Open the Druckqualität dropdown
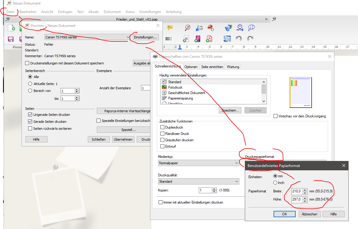This screenshot has width=358, height=229. click(x=199, y=182)
